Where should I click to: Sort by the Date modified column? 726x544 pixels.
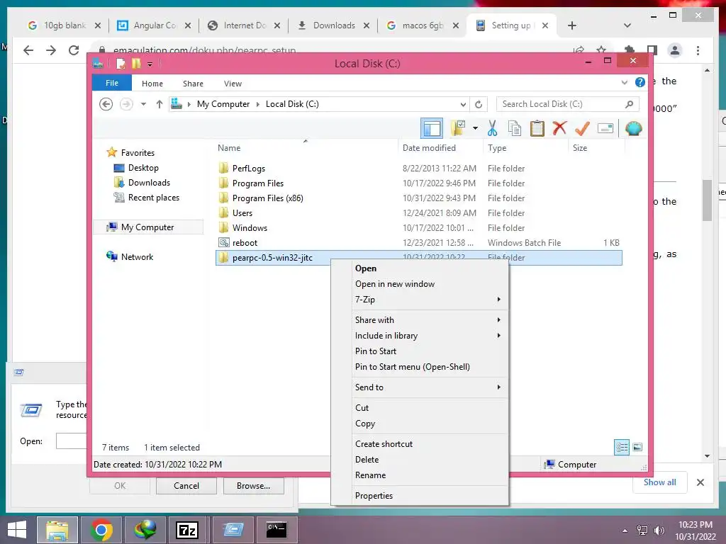(440, 147)
